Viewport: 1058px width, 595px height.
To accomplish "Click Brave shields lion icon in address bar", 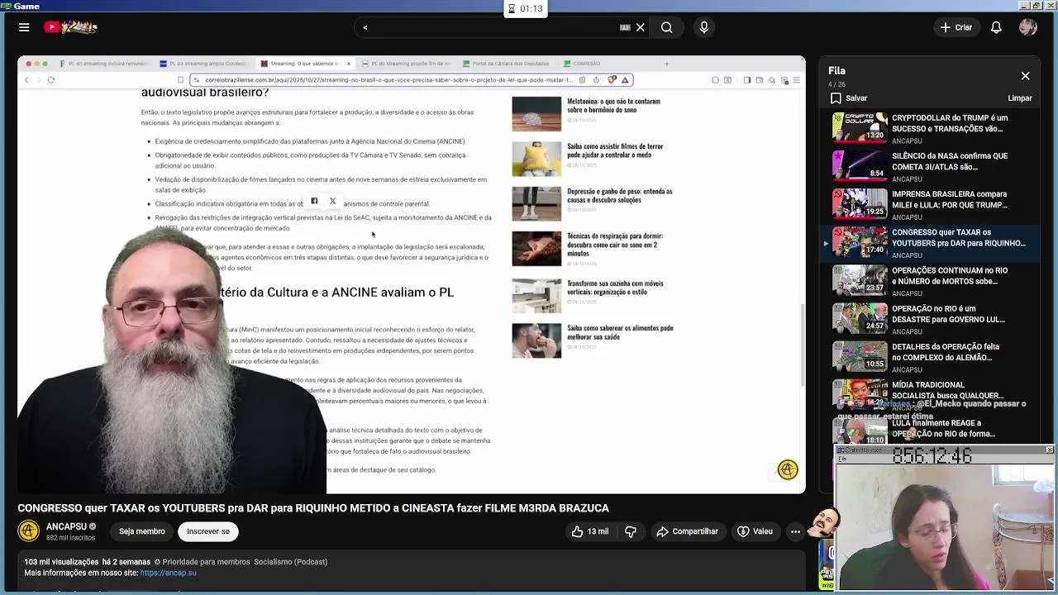I will click(612, 80).
